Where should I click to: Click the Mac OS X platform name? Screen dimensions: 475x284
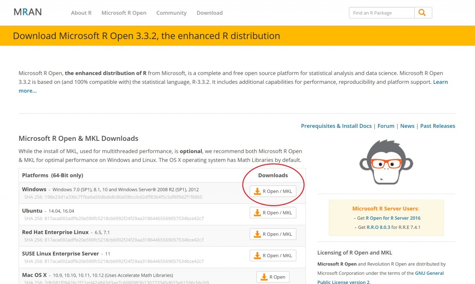pyautogui.click(x=34, y=275)
